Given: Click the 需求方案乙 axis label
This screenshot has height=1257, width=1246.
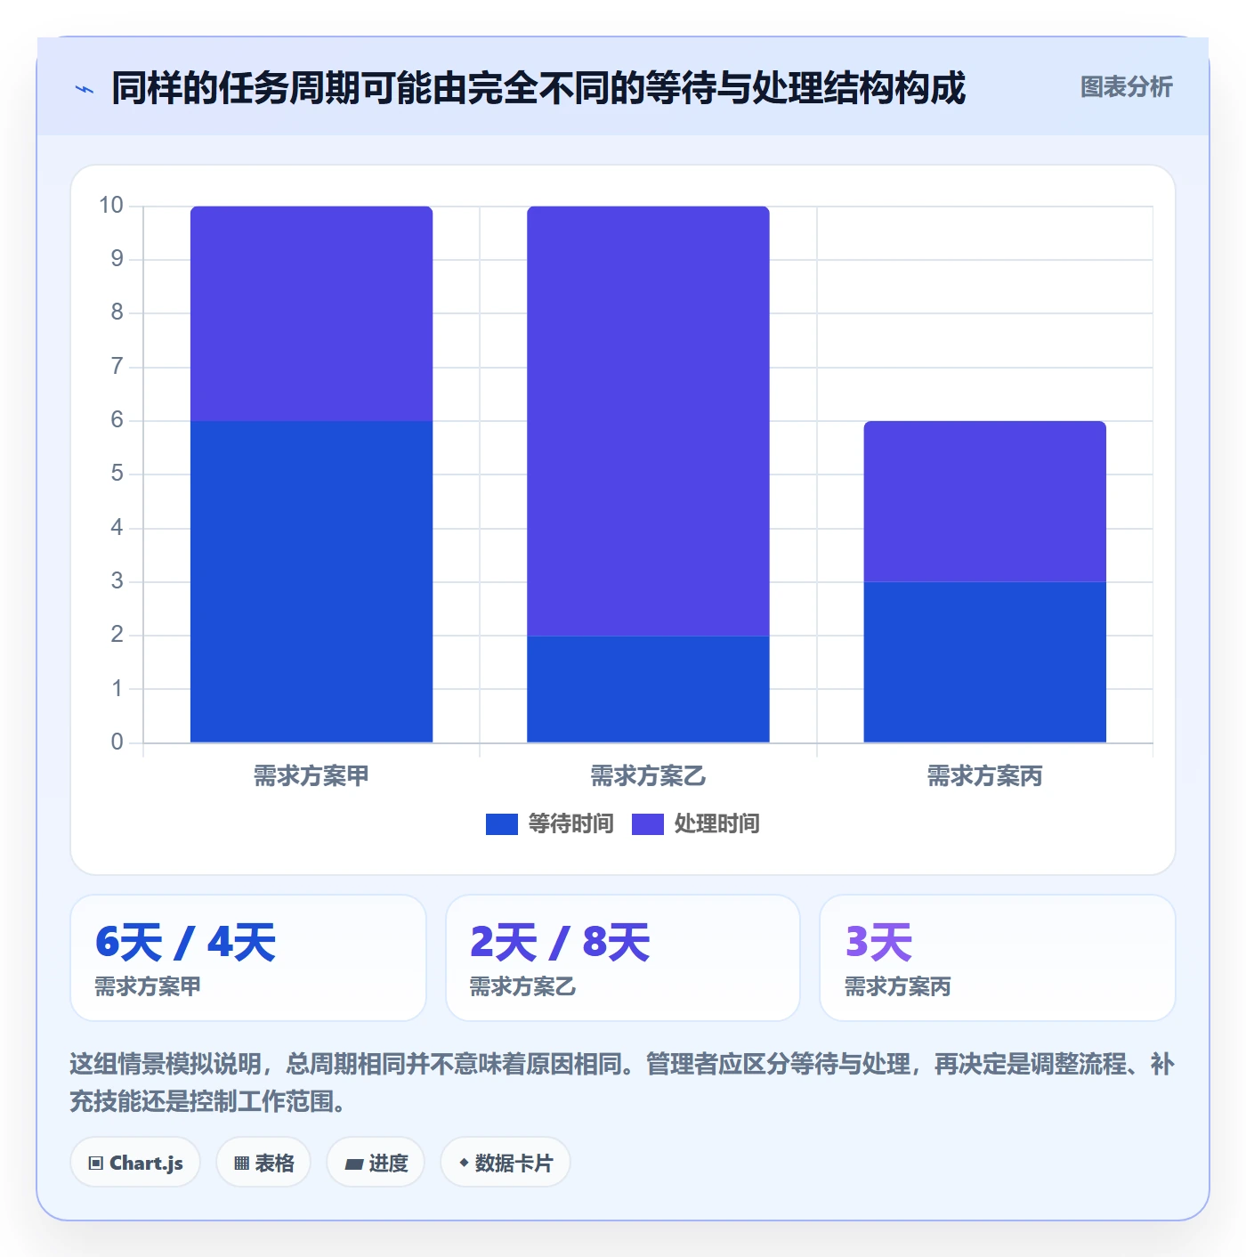Looking at the screenshot, I should coord(648,776).
